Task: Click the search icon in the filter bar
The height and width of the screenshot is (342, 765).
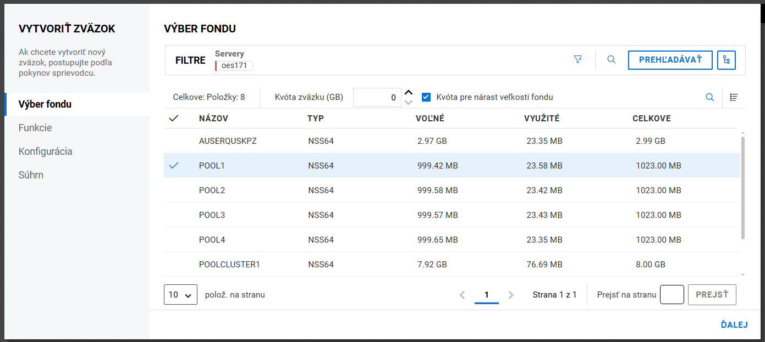Action: coord(611,59)
